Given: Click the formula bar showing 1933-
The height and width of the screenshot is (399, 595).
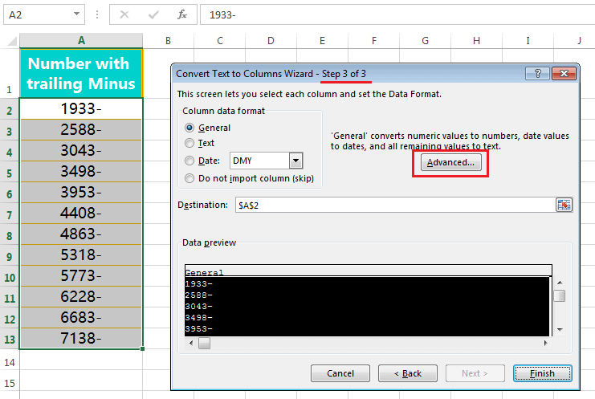Looking at the screenshot, I should click(x=397, y=14).
